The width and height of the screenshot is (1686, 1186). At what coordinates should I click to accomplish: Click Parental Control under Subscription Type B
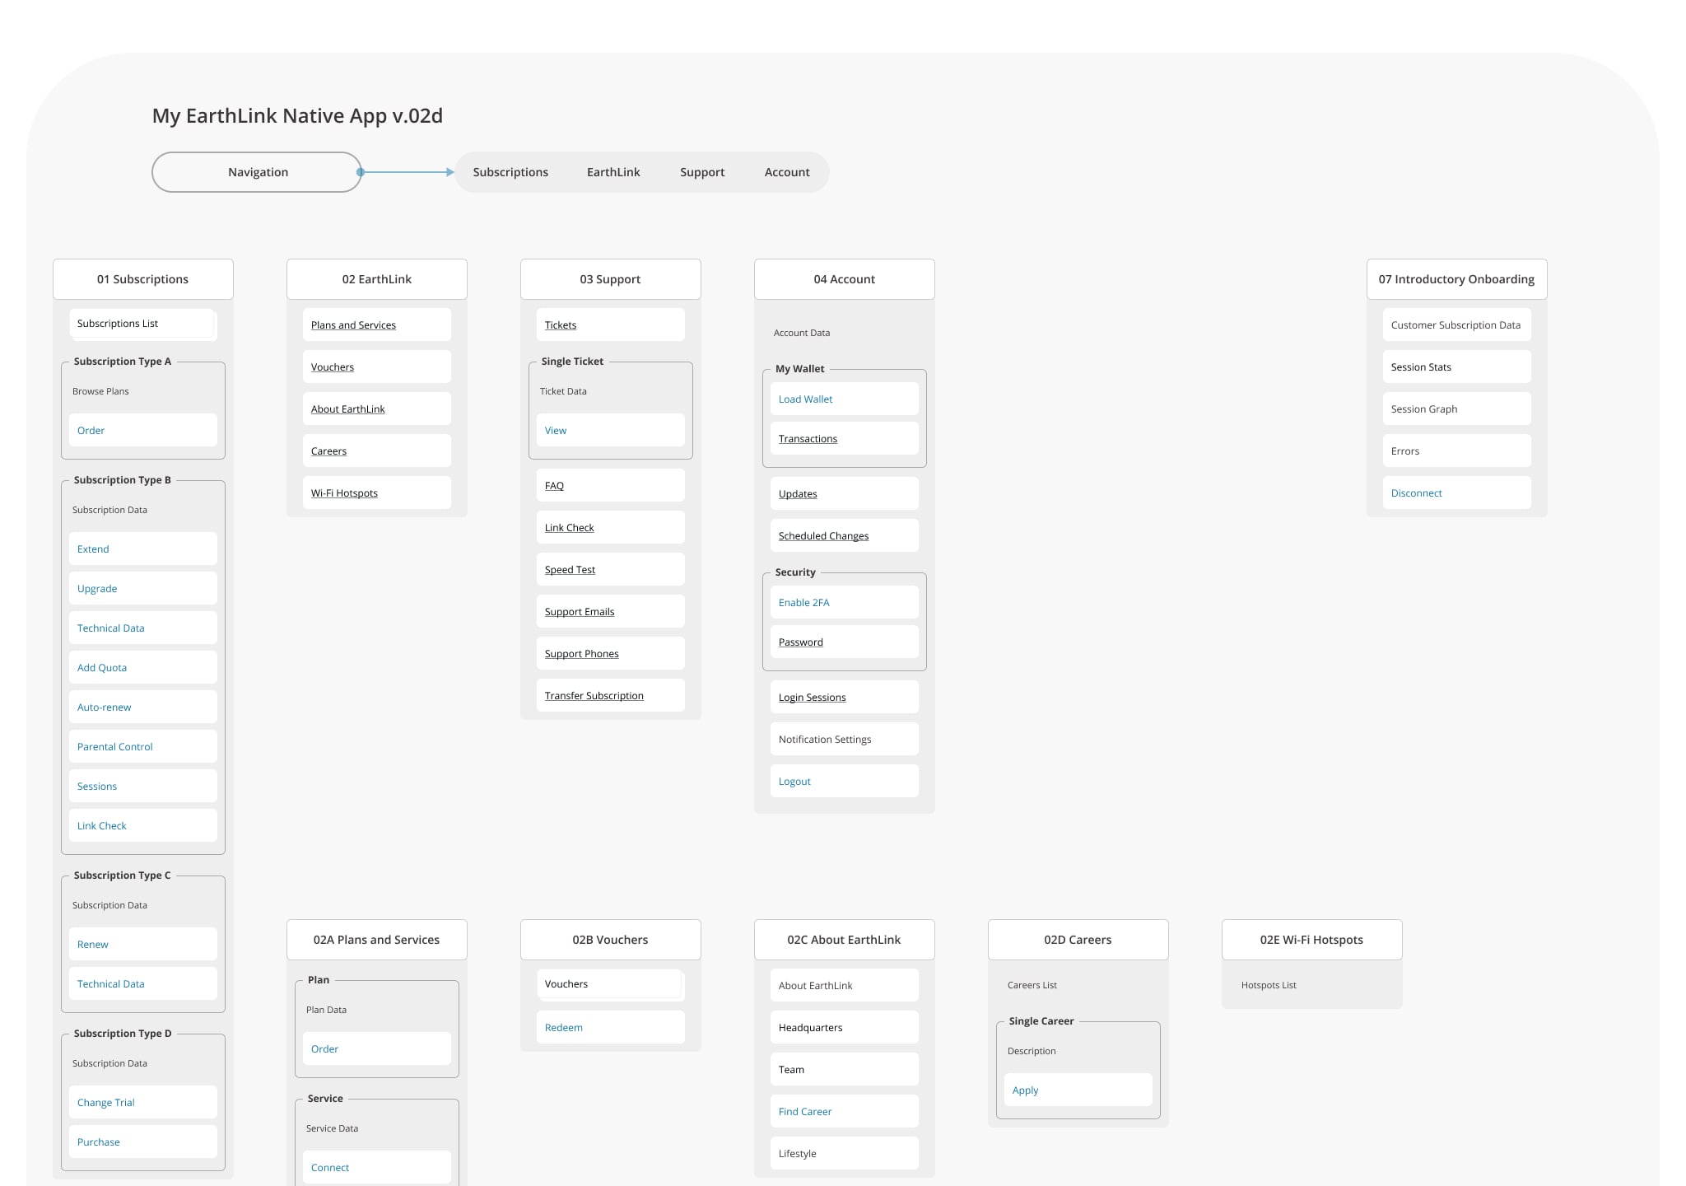click(115, 747)
